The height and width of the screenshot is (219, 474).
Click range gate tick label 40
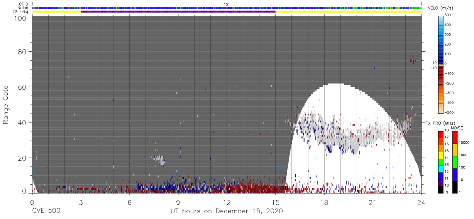coord(22,122)
